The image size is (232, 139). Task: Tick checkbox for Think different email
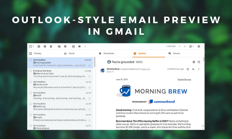[x=31, y=126]
